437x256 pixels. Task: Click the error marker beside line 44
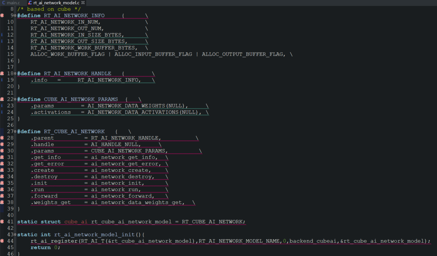click(x=3, y=241)
